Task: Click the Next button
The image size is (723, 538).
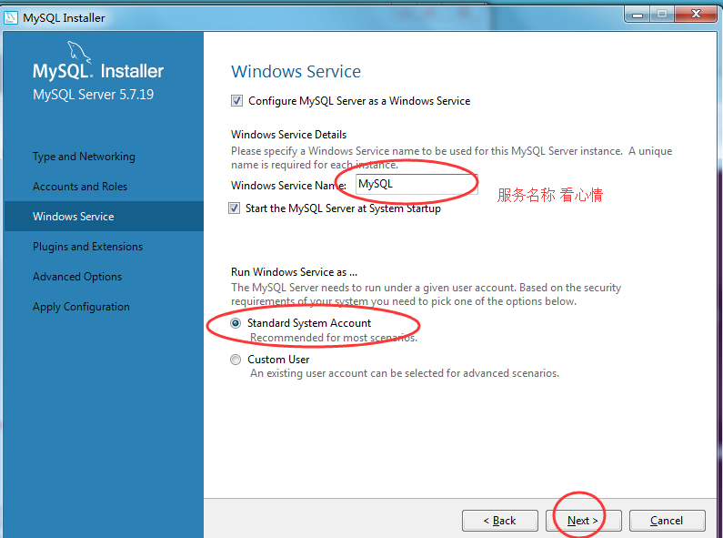Action: [583, 521]
